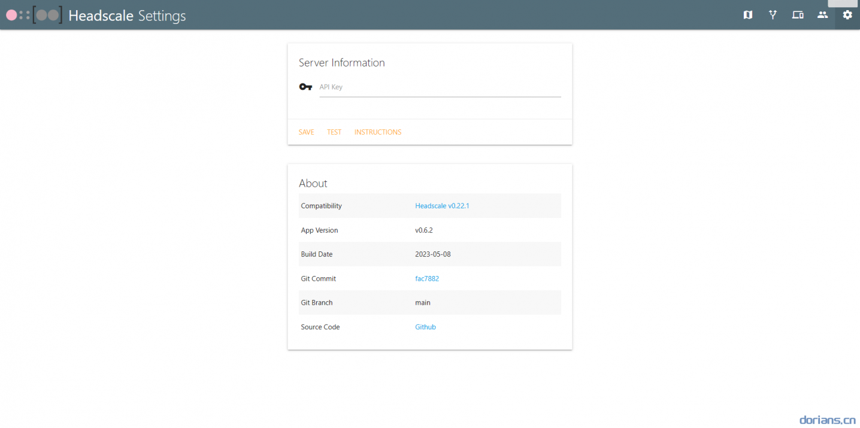Click the 'Build Date' row label

pyautogui.click(x=317, y=254)
